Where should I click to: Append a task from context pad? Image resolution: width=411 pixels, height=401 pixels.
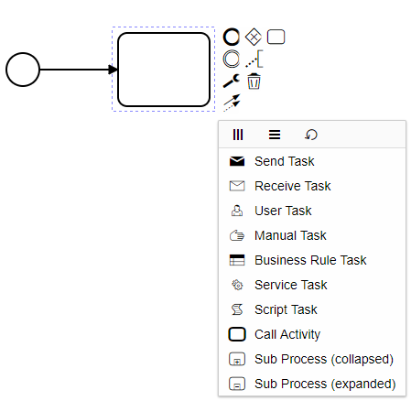pyautogui.click(x=276, y=37)
